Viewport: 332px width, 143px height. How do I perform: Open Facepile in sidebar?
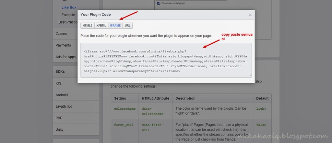tap(68, 15)
